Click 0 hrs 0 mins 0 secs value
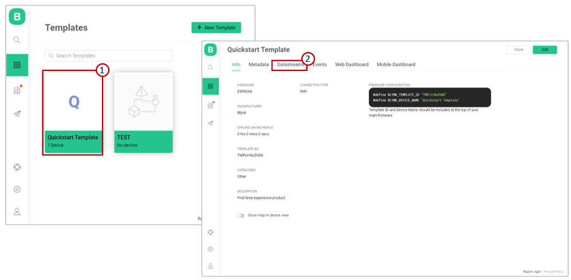 coord(253,134)
